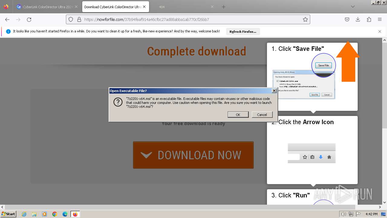
Task: Open a new tab with plus button
Action: [x=223, y=7]
